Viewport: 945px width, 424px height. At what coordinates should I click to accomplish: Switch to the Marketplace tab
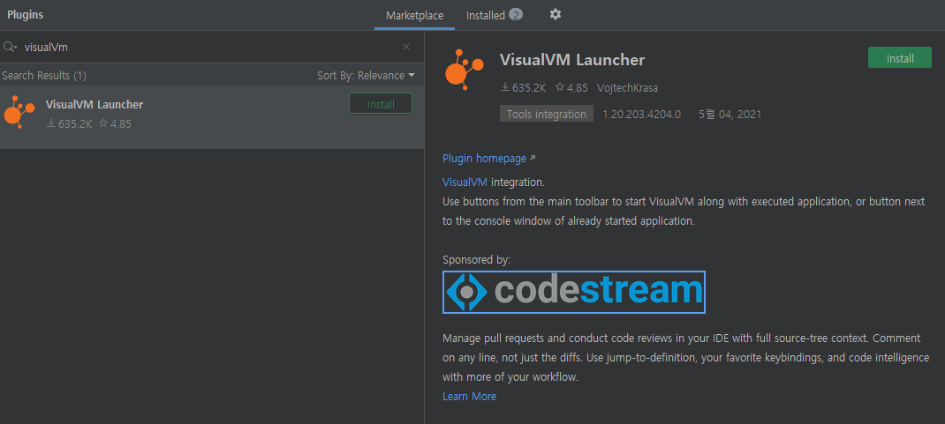click(x=414, y=16)
